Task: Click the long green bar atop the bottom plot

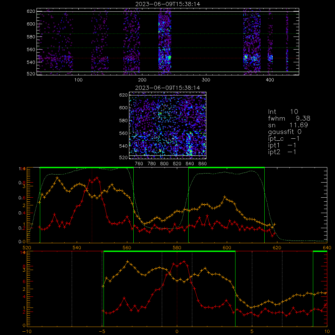Action: tap(170, 252)
